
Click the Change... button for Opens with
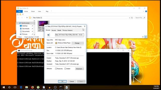click(x=78, y=43)
